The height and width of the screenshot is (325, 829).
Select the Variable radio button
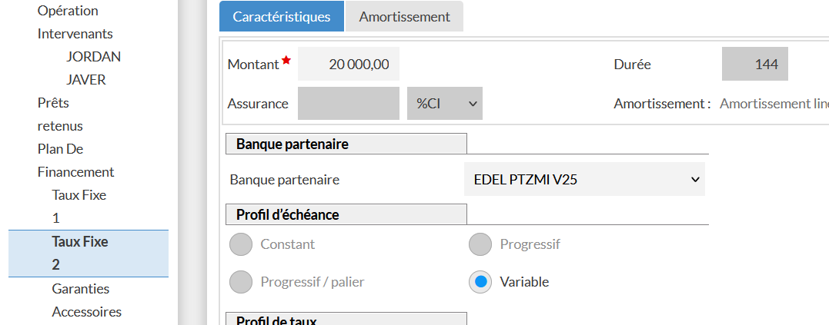pos(480,282)
